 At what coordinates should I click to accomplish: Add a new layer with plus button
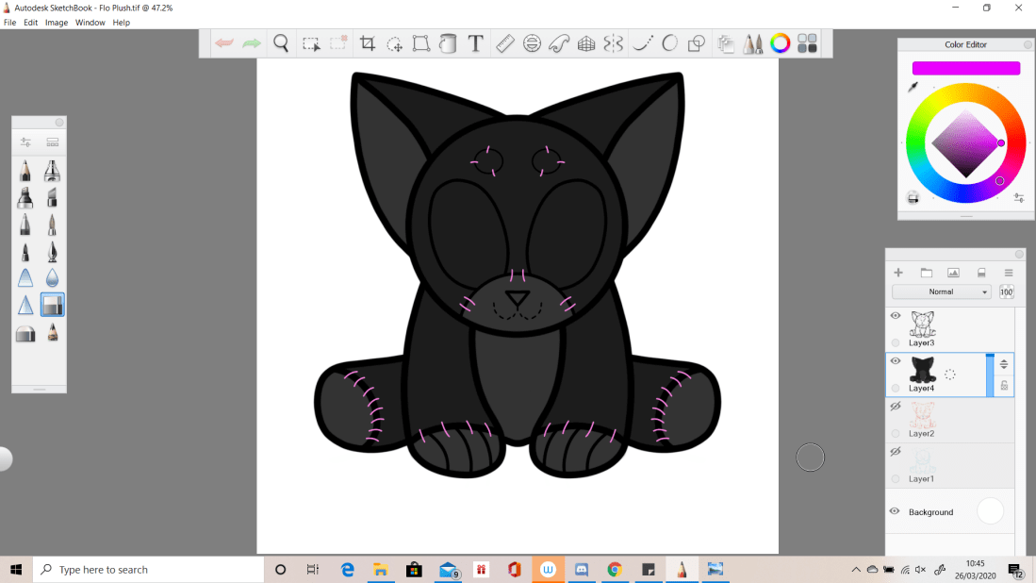coord(898,273)
